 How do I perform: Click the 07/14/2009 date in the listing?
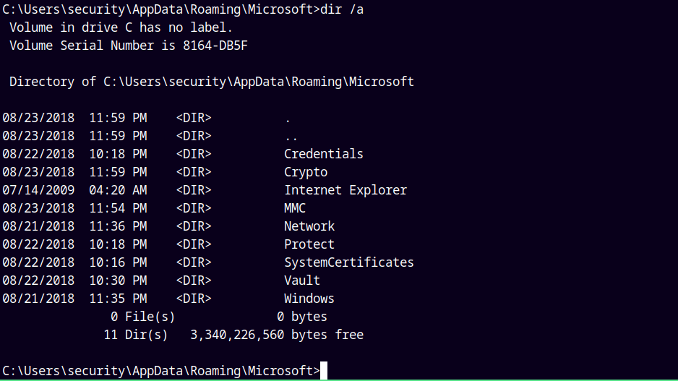(38, 190)
